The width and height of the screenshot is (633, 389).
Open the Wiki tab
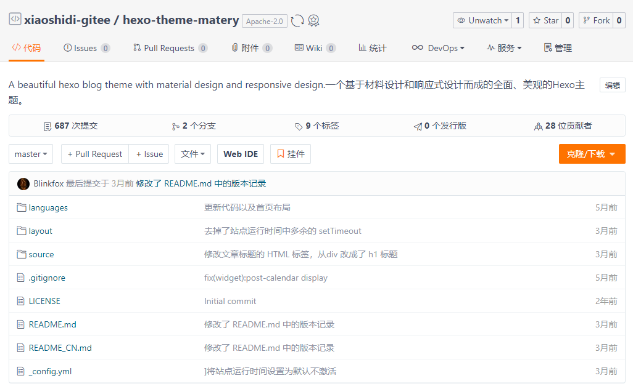[x=315, y=48]
